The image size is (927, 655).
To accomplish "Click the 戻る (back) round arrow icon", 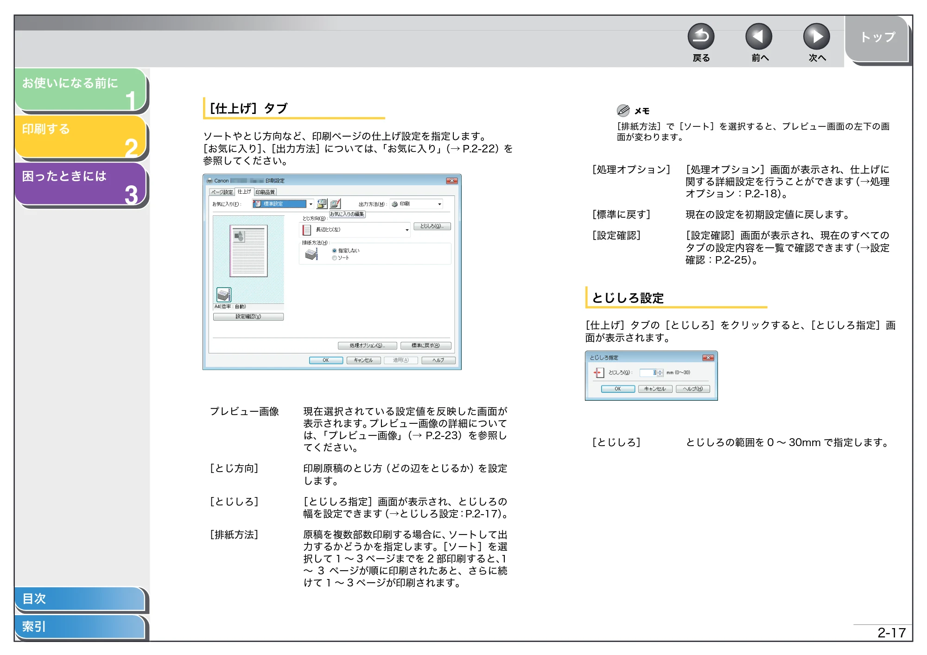I will point(701,37).
